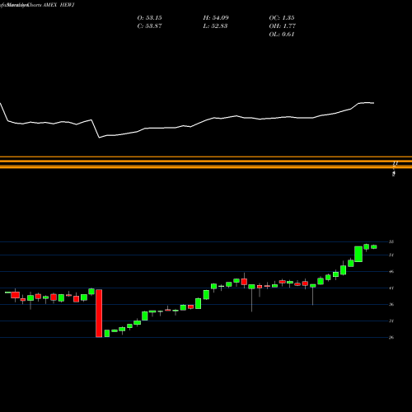This screenshot has height=412, width=412.
Task: Click the 46 price axis label
Action: tap(391, 272)
